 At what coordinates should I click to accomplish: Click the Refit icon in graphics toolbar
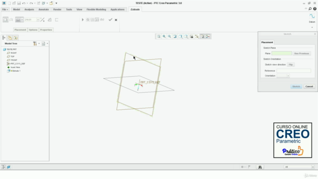pyautogui.click(x=159, y=36)
